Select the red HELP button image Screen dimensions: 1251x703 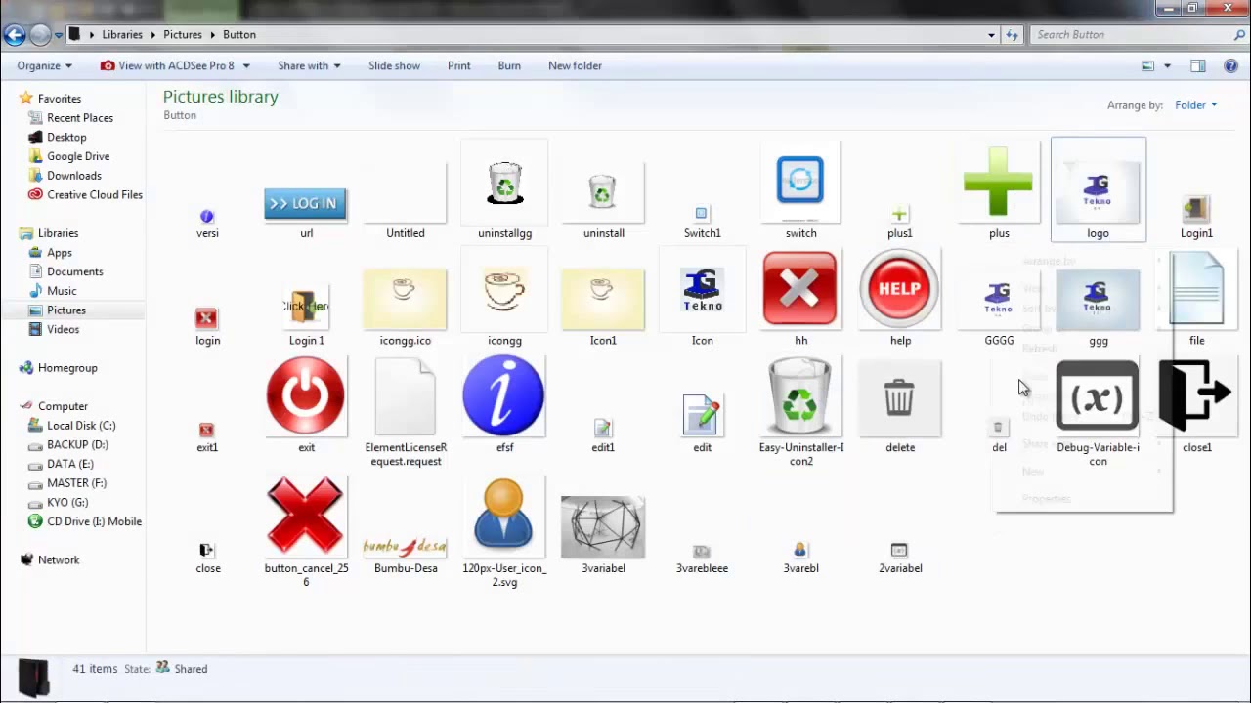click(x=899, y=288)
